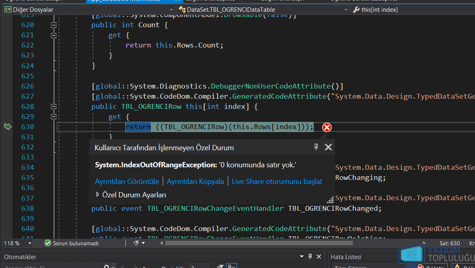Click 'TBL_OGRENCIRowChanged' event name on line 638
This screenshot has height=268, width=475.
tap(333, 208)
